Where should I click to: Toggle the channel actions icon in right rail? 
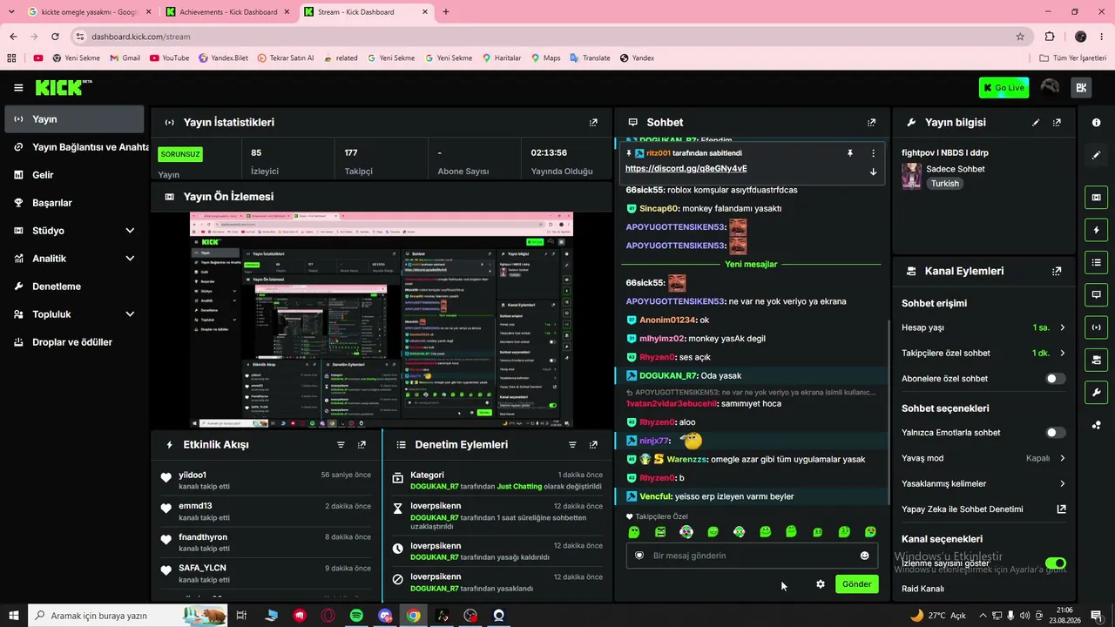(x=1096, y=360)
